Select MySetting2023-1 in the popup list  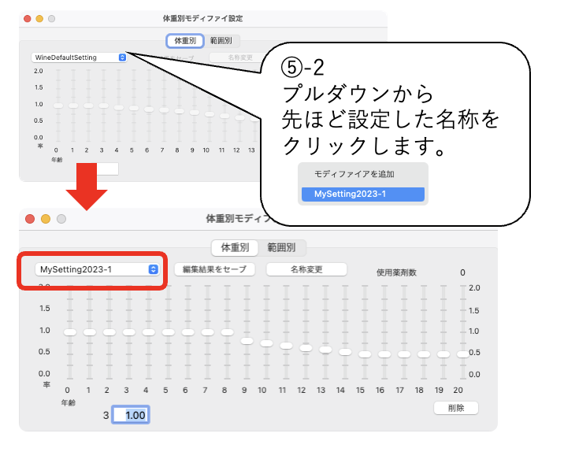pos(363,194)
